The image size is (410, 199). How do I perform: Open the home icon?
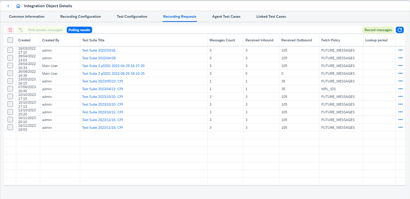[18, 6]
